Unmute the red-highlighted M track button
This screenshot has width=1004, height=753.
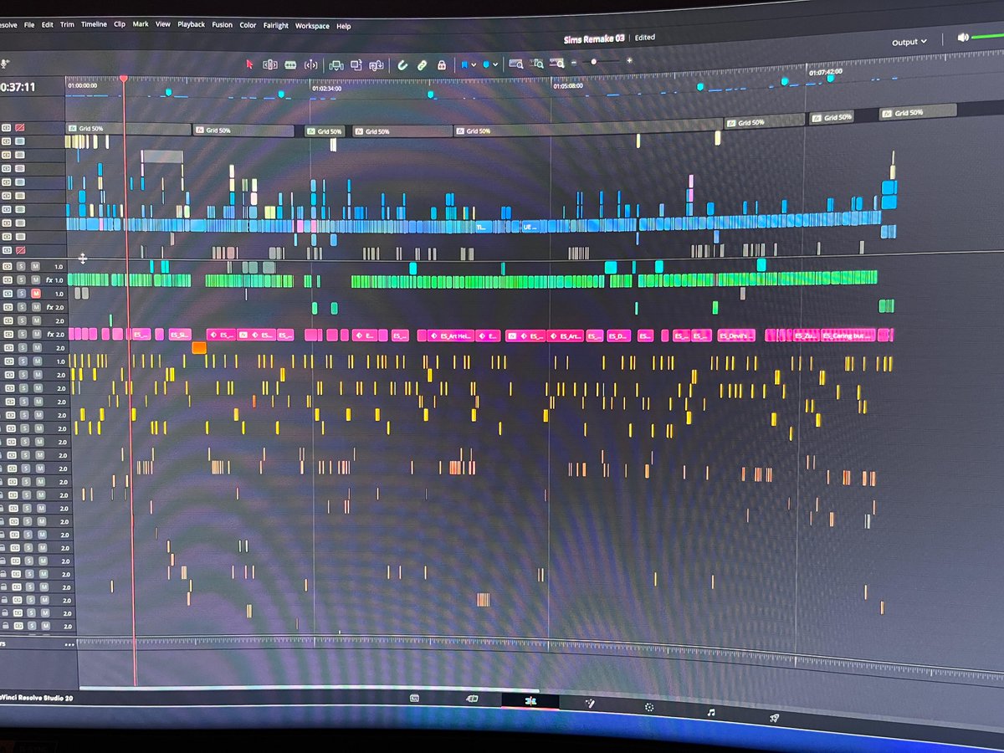pos(37,293)
